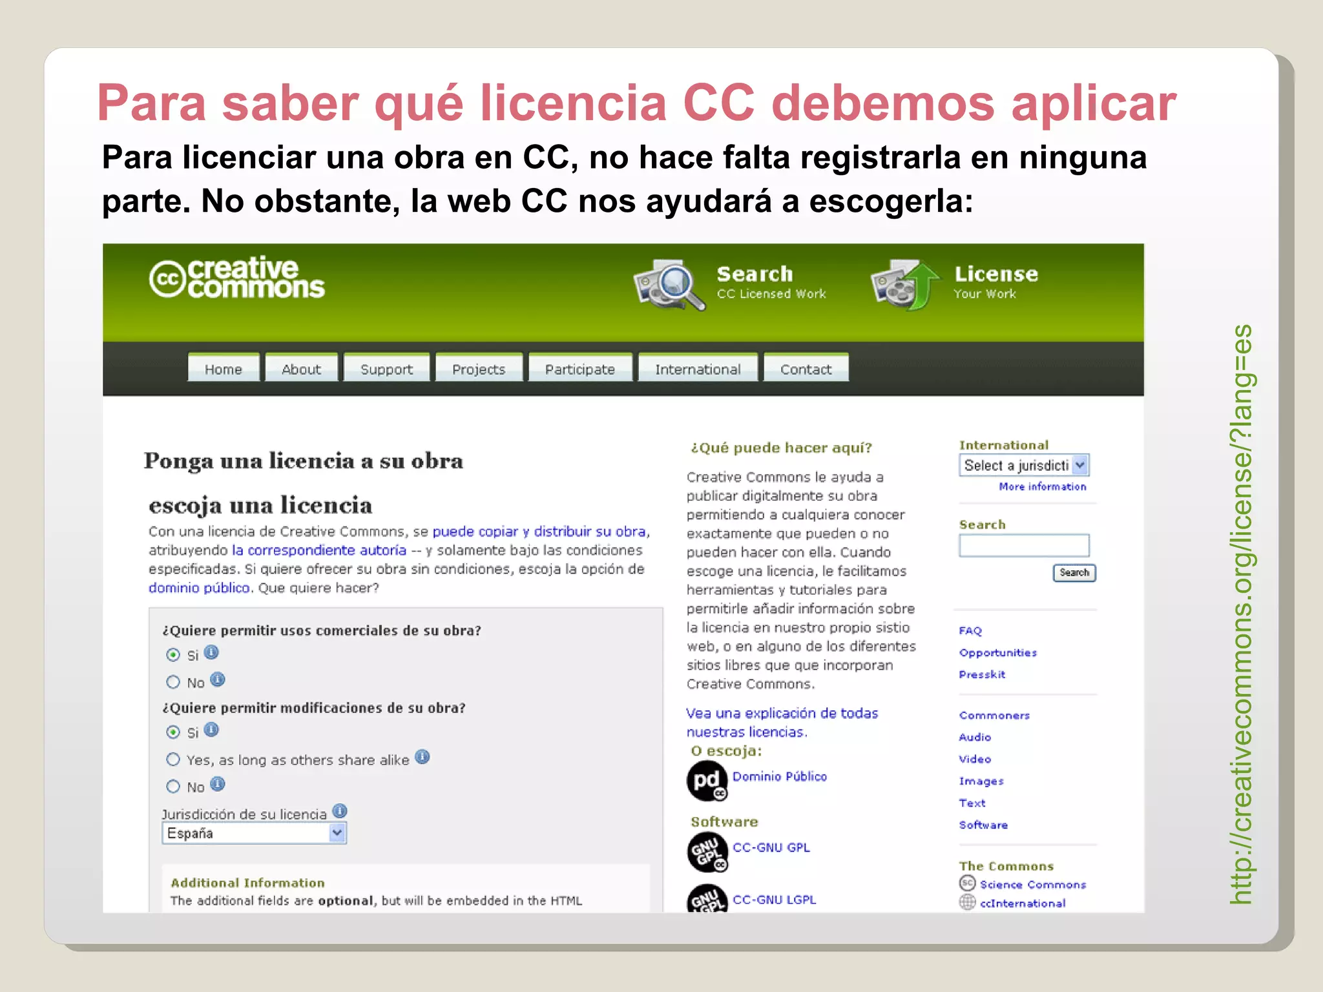Click the Creative Commons logo
Viewport: 1323px width, 992px height.
tap(236, 278)
